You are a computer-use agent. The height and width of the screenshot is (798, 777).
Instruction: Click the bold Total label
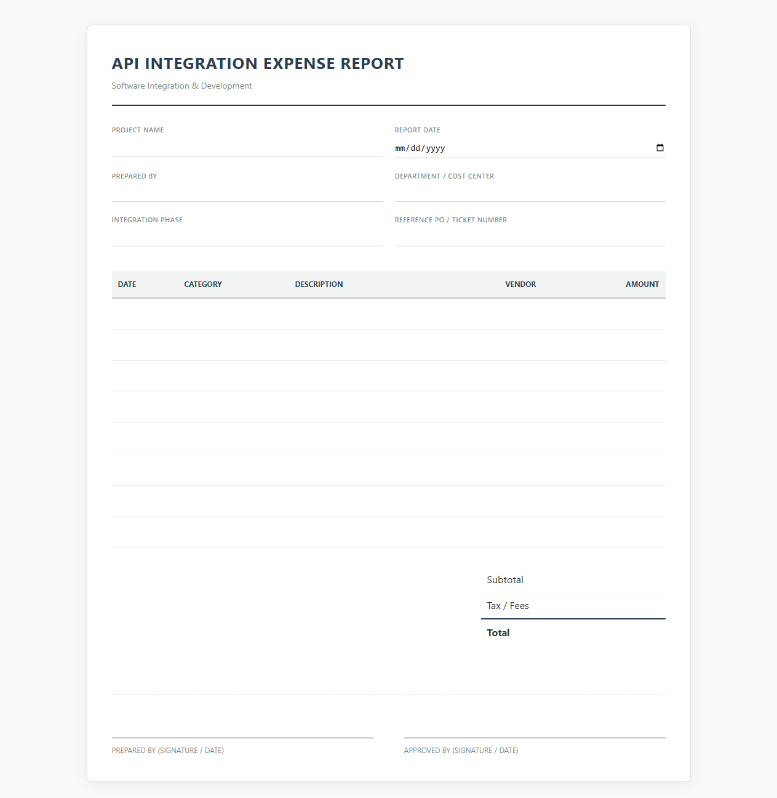point(498,633)
